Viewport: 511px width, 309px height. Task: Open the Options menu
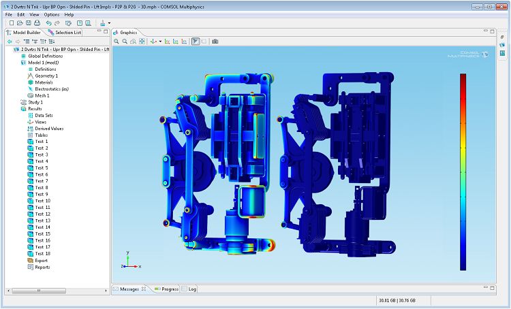pos(52,15)
